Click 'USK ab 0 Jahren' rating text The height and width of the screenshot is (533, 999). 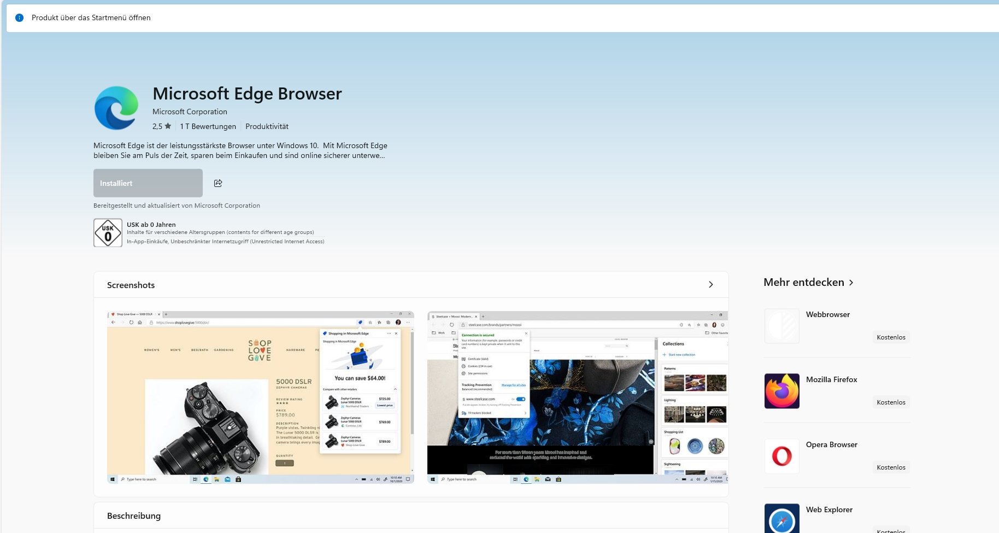(151, 225)
